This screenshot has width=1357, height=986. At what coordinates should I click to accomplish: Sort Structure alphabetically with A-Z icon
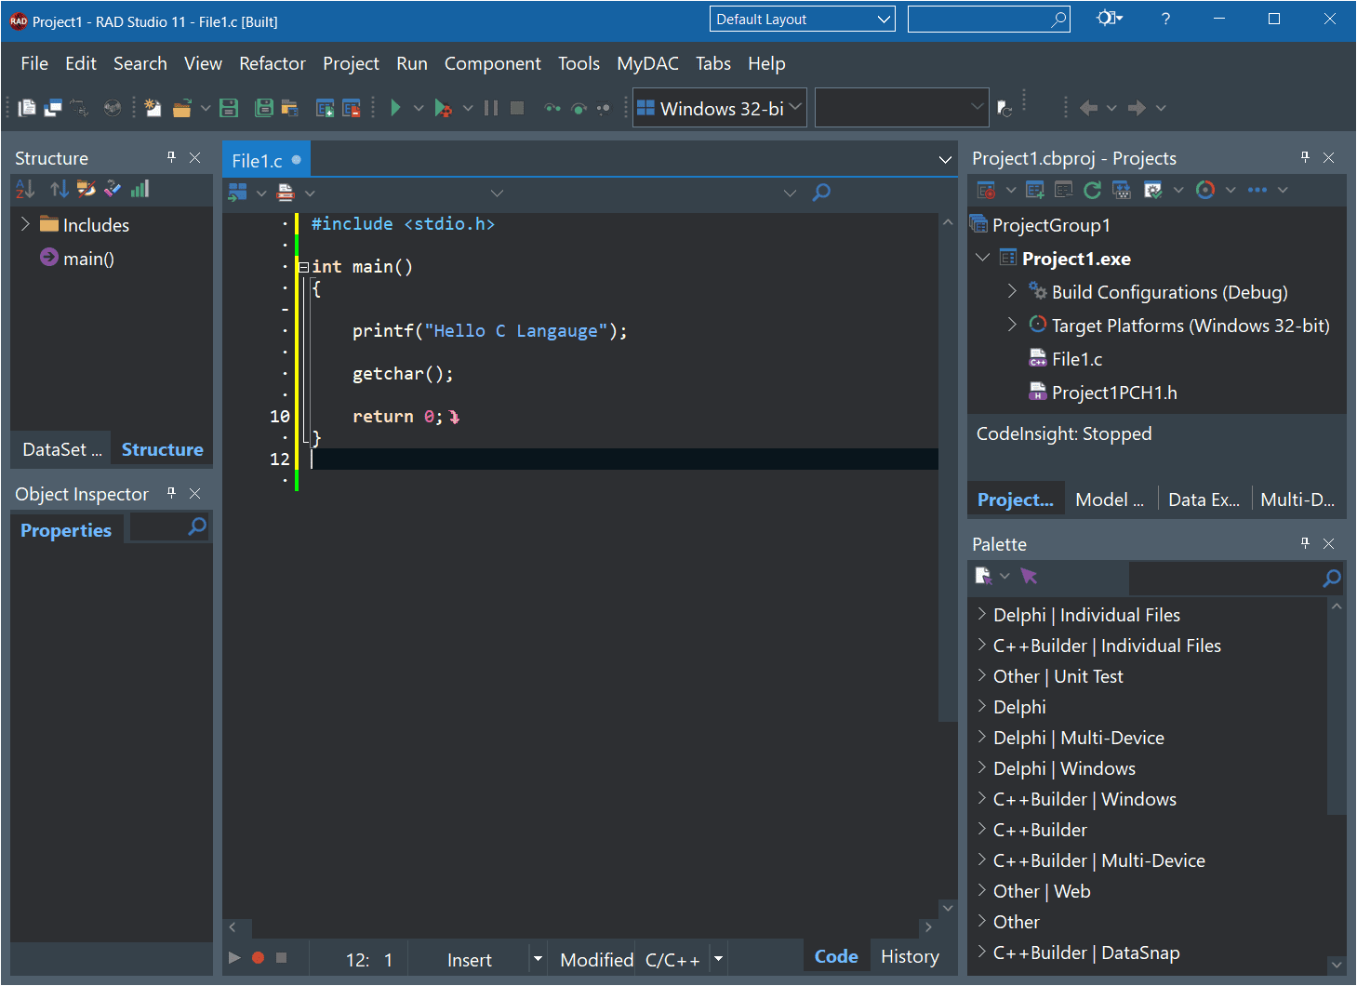coord(25,189)
